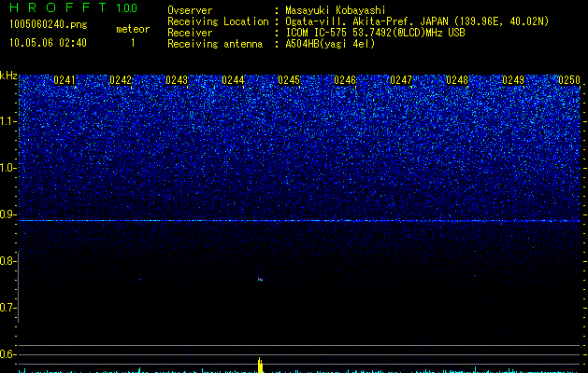
Task: Click the 0247 time marker
Action: click(401, 80)
